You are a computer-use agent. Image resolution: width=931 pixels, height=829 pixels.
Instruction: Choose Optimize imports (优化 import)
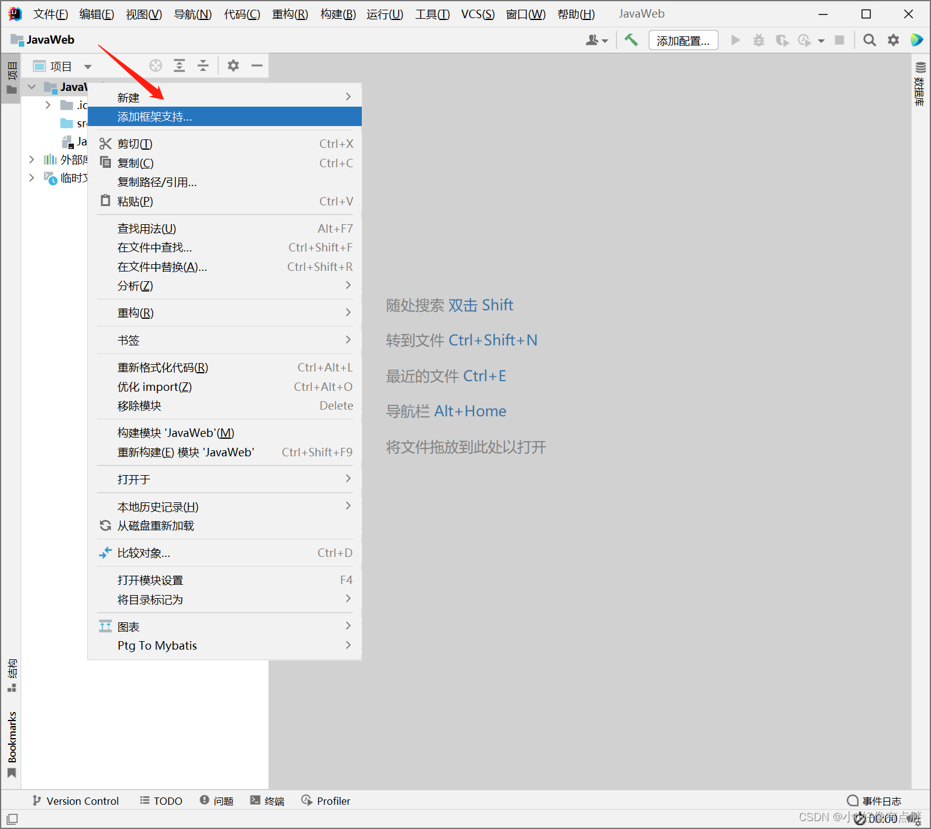[225, 387]
